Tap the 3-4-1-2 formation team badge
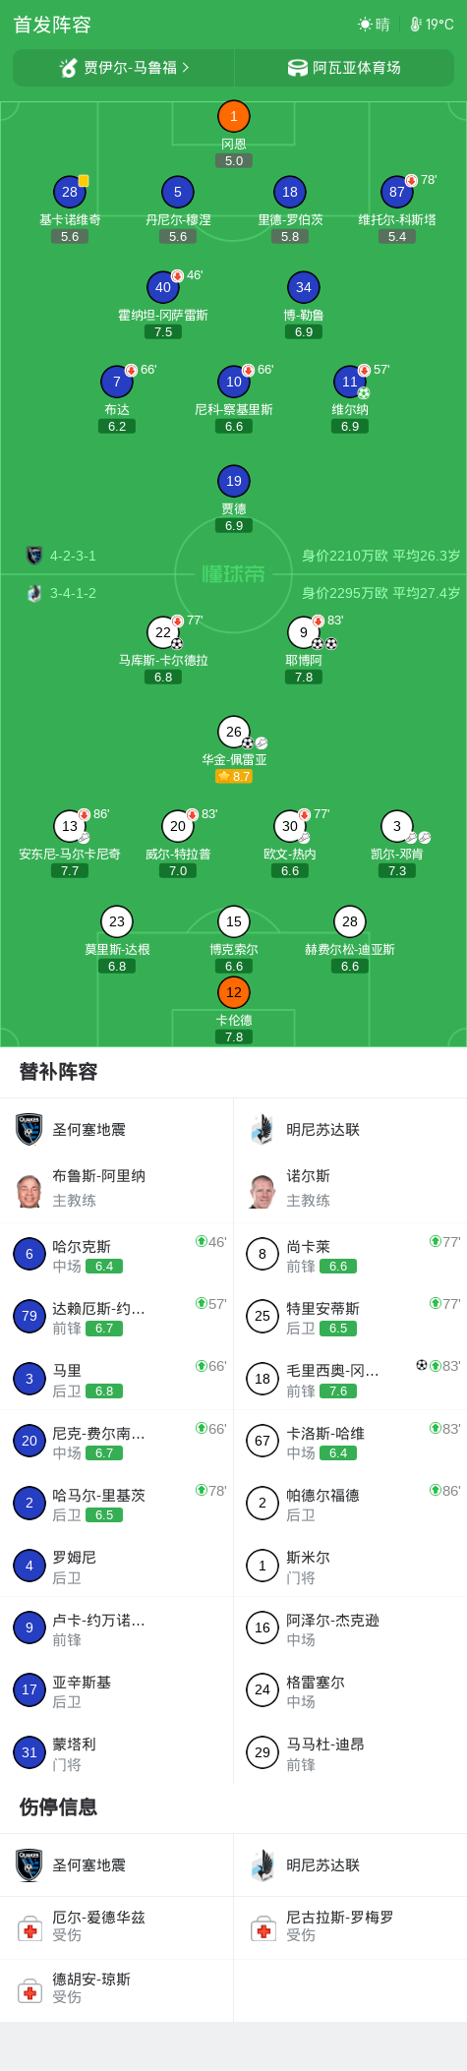 pos(33,593)
